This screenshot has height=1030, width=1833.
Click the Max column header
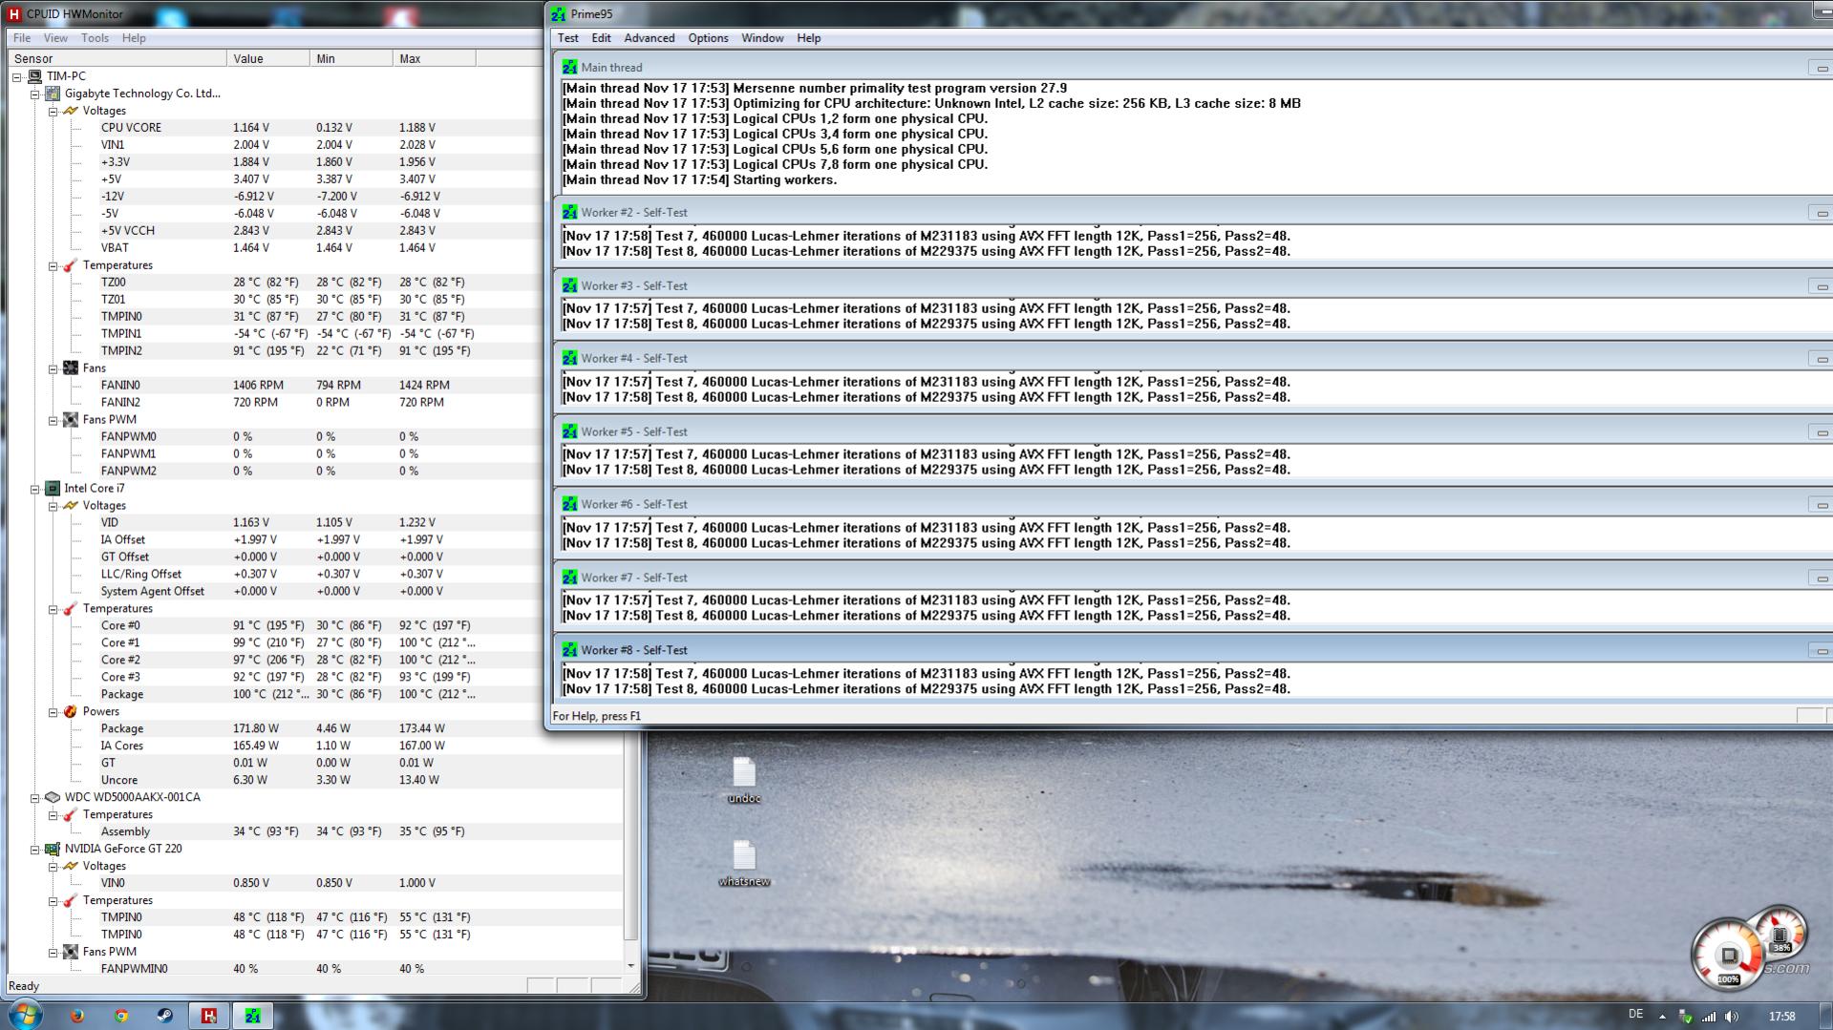(x=435, y=58)
